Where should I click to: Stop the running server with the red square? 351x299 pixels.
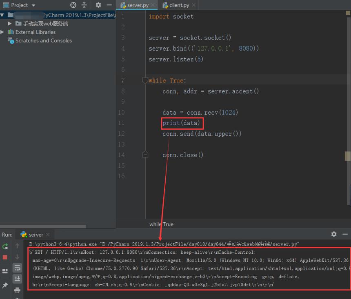pyautogui.click(x=5, y=257)
